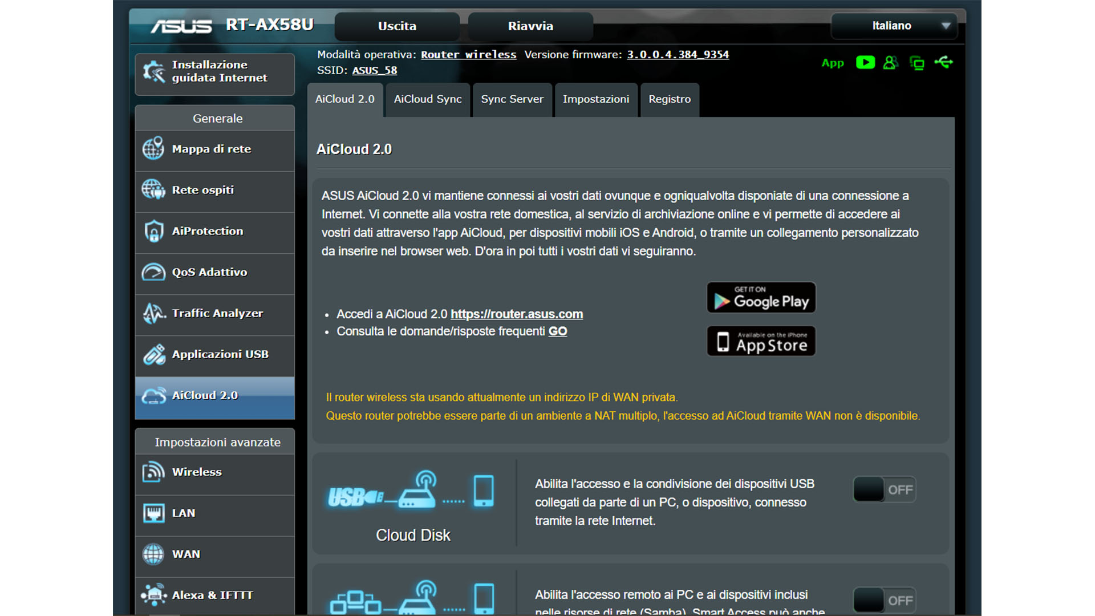Switch to the AiCloud 2.0 tab
The image size is (1095, 616).
[x=345, y=99]
